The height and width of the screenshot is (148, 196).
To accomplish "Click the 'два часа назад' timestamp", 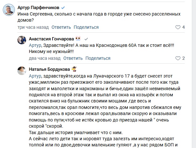I will [x=44, y=58].
